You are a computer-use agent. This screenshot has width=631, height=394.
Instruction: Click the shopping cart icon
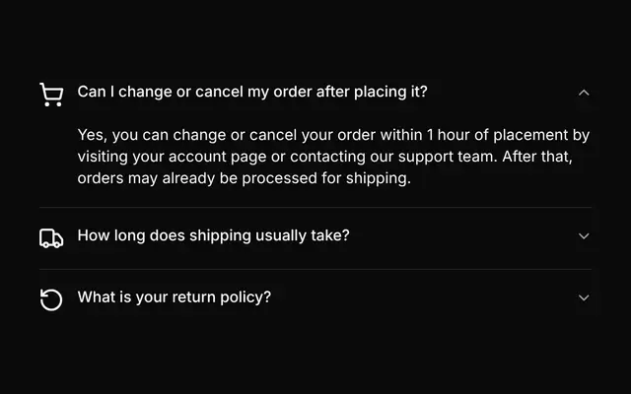(x=51, y=95)
